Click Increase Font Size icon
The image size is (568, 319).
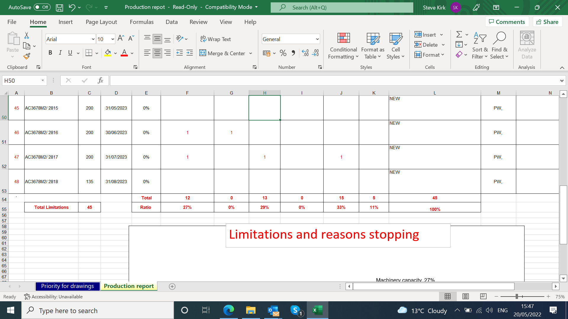[120, 38]
